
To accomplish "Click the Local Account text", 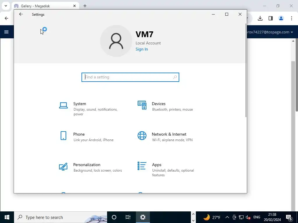I will click(148, 43).
